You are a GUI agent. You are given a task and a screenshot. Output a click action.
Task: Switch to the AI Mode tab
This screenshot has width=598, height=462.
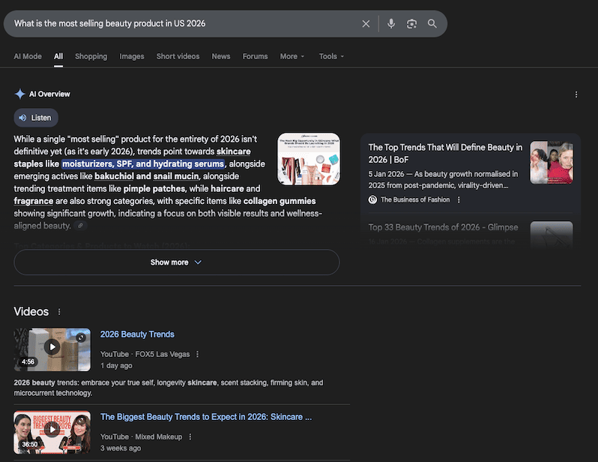tap(28, 56)
